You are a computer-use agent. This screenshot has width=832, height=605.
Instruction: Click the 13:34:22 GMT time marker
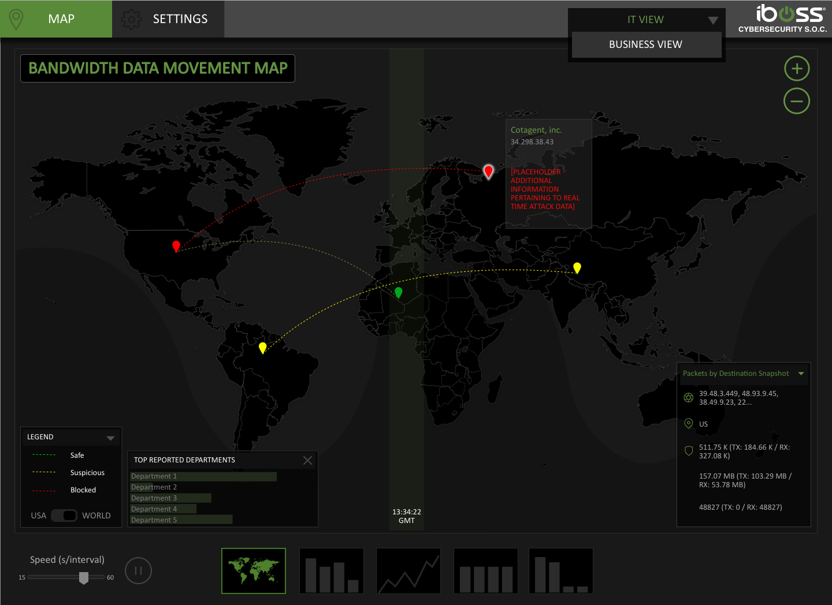[407, 516]
